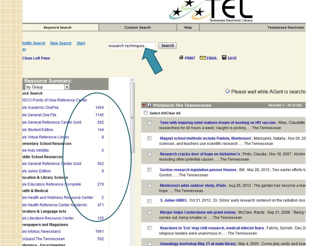
Task: Open EBSCO Points of View Reference Center
Action: pyautogui.click(x=55, y=100)
